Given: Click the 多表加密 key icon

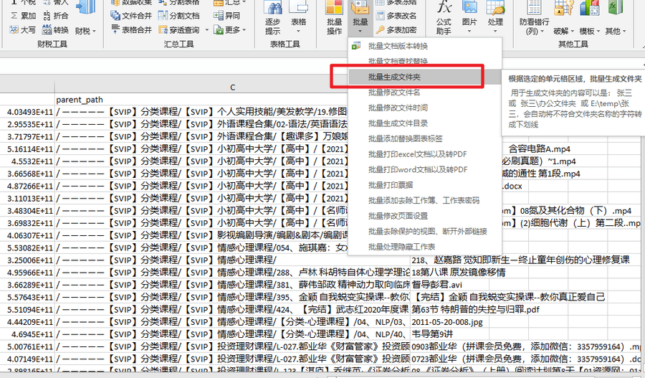Looking at the screenshot, I should (380, 29).
